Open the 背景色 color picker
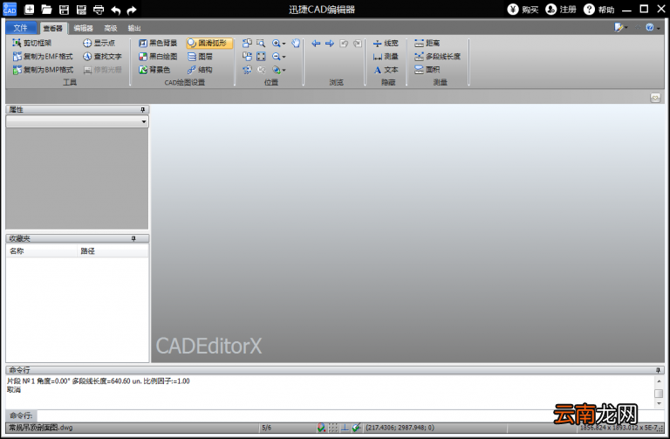Screen dimensions: 670x439 (154, 69)
